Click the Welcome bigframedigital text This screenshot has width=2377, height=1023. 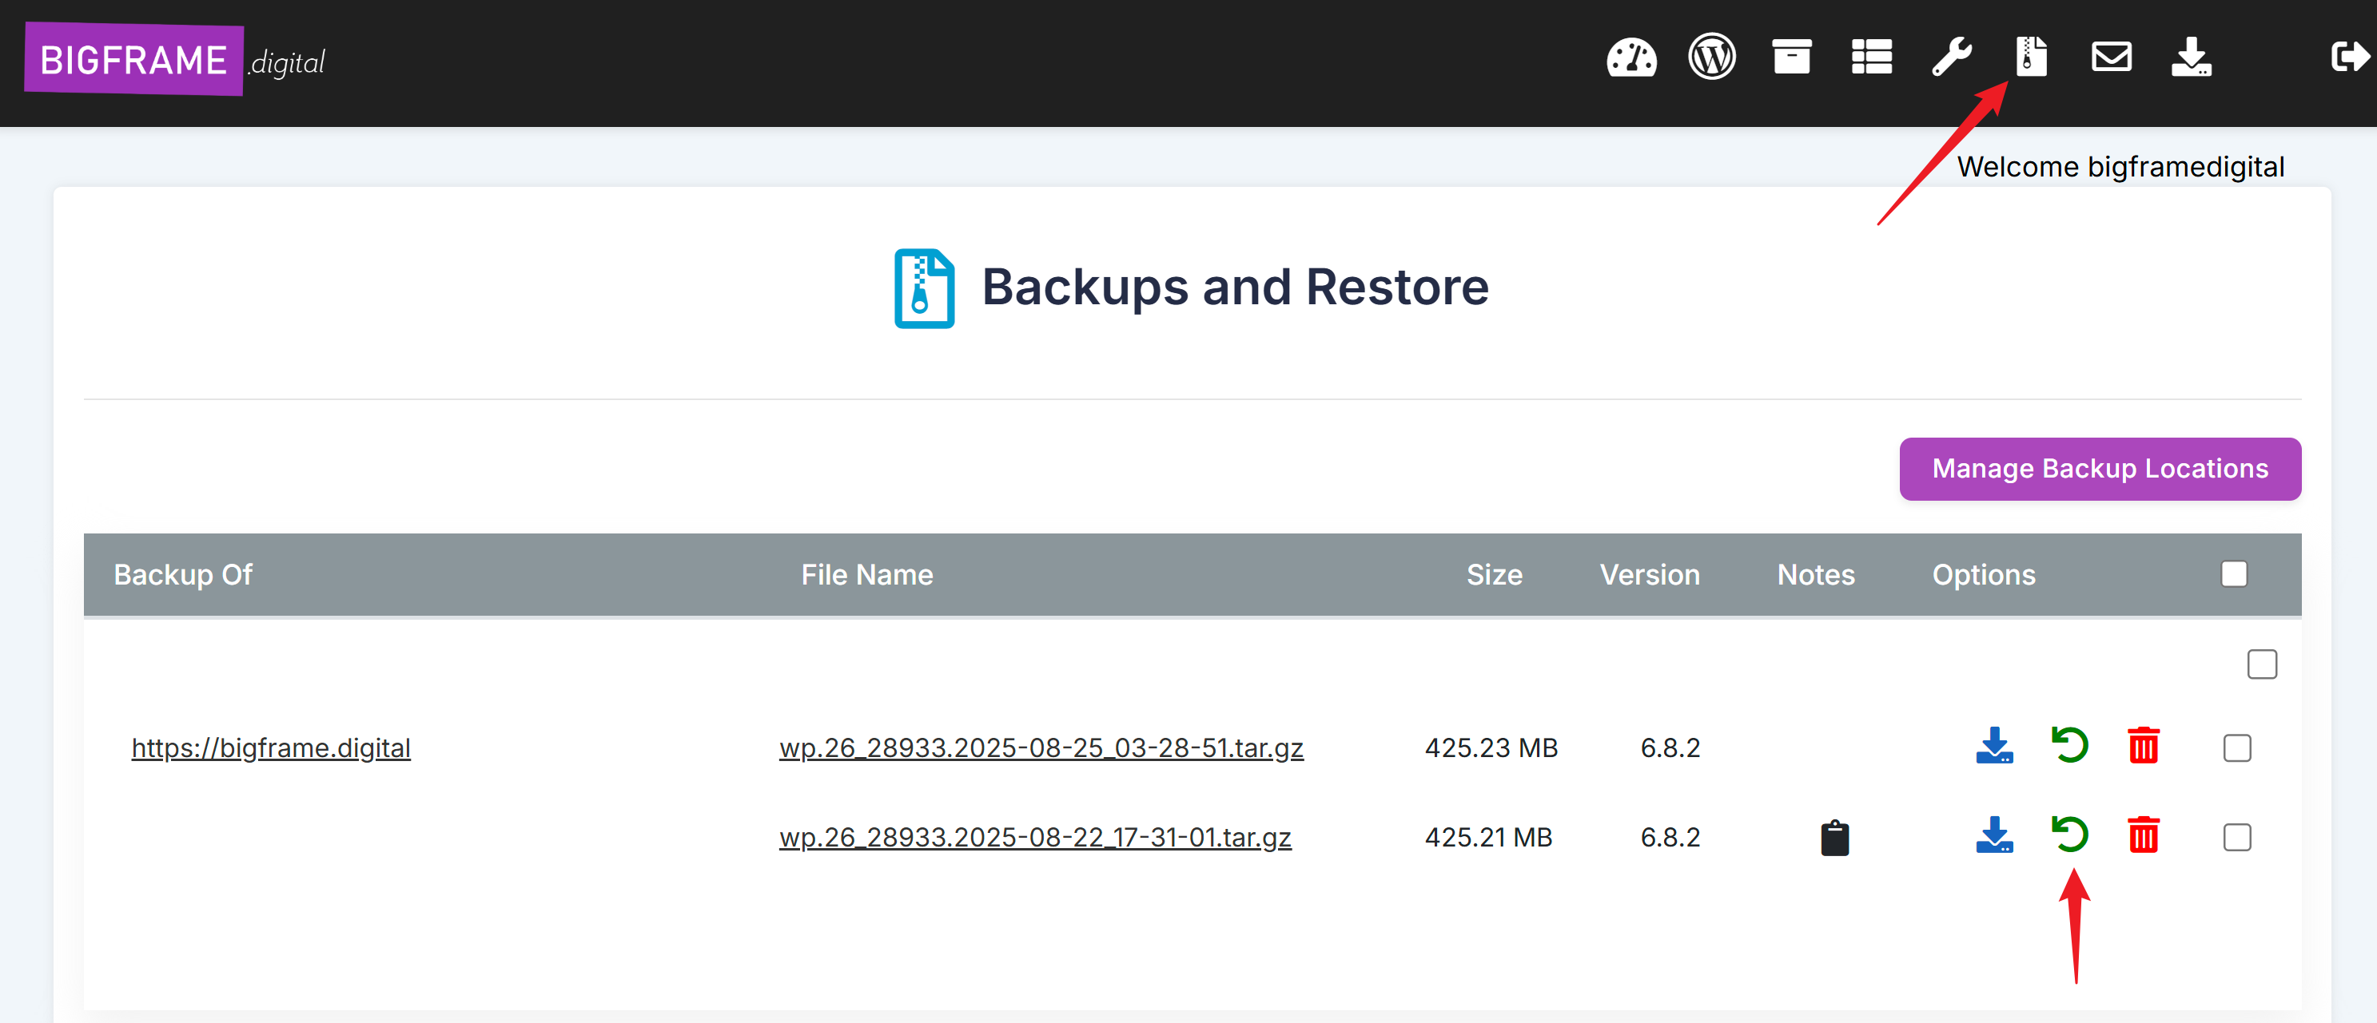[x=2120, y=167]
